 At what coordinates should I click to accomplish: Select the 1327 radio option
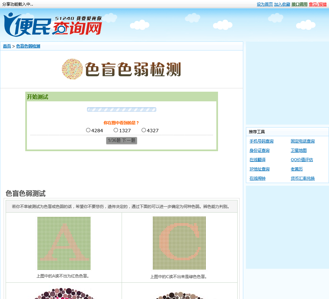click(x=116, y=130)
